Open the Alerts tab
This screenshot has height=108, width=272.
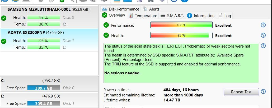pyautogui.click(x=151, y=9)
